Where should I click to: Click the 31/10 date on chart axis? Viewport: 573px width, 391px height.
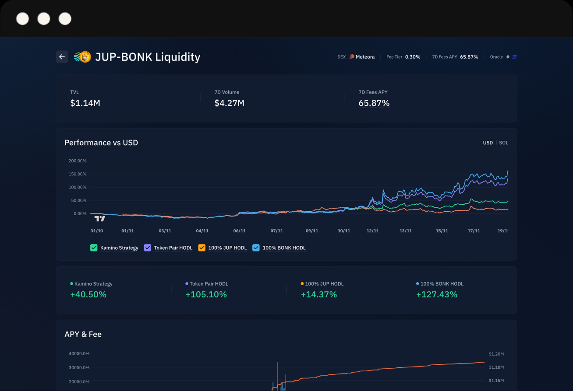pos(96,231)
